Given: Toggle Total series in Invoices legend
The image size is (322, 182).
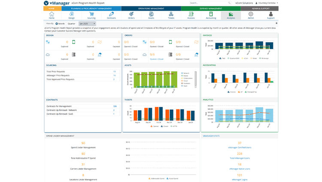Looking at the screenshot, I should [222, 58].
